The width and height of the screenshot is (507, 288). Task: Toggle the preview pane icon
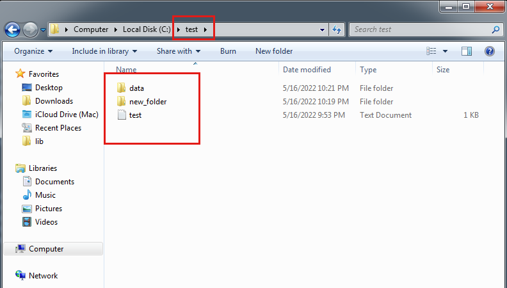point(466,51)
